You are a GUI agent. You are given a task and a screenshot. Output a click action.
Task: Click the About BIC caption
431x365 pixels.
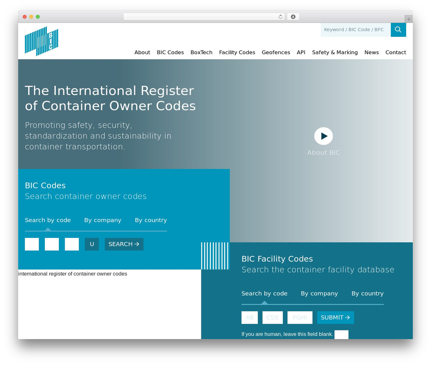coord(324,153)
